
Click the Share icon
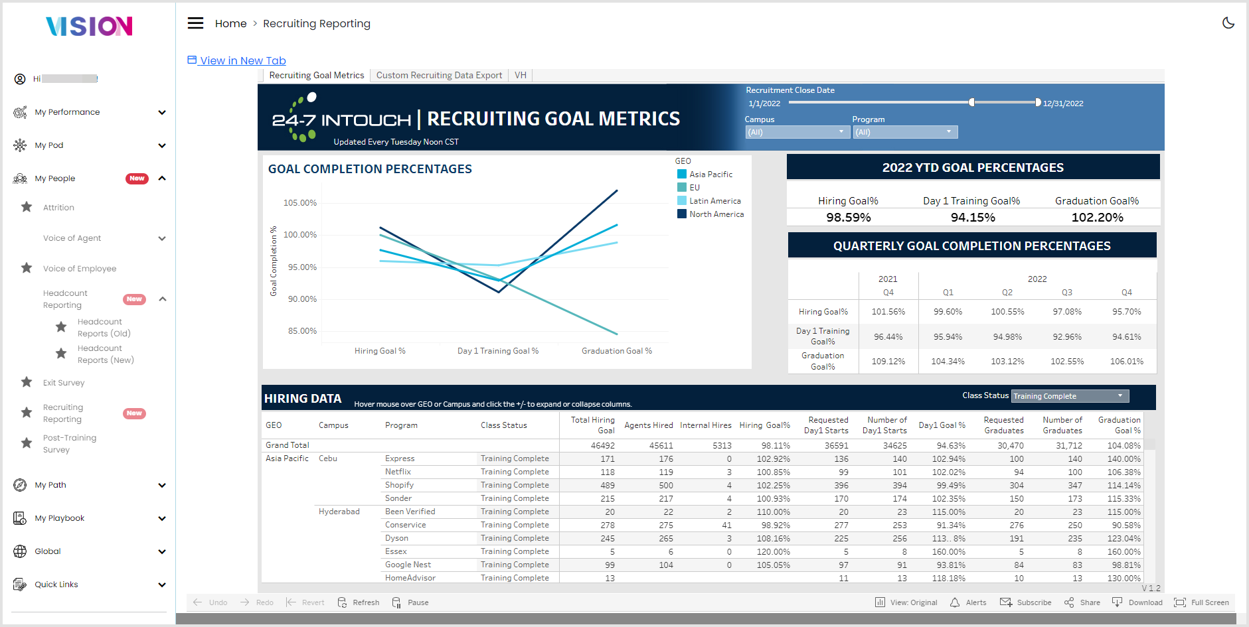[x=1069, y=602]
